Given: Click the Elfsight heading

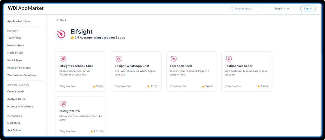Looking at the screenshot, I should click(x=81, y=32).
